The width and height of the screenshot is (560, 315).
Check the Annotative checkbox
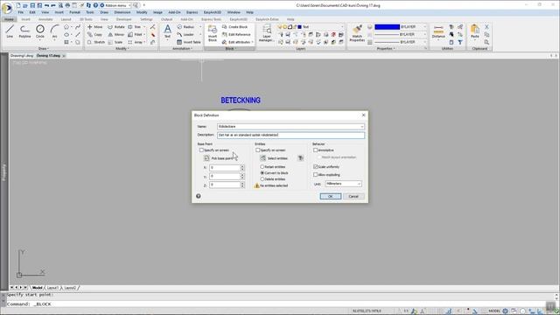315,150
